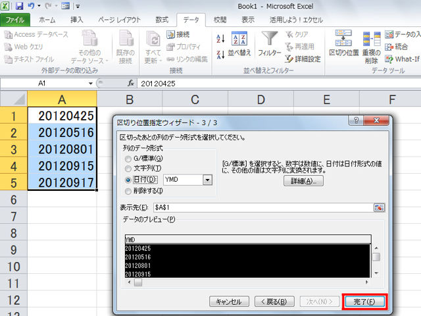Open the Undo history dropdown arrow
421x316 pixels.
point(39,6)
